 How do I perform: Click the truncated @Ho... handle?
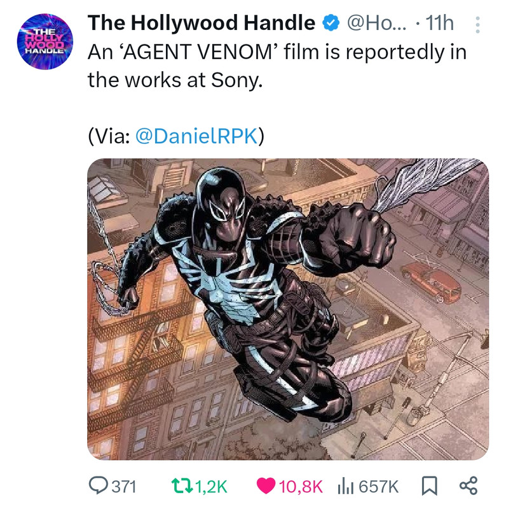377,23
